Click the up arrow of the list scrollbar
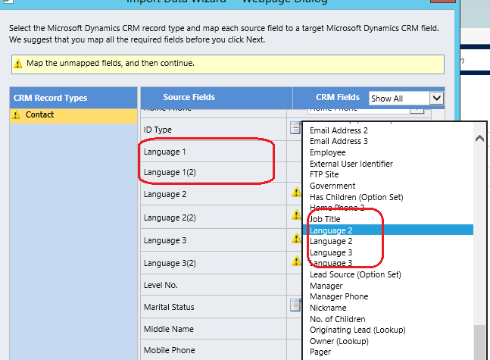Viewport: 490px width, 360px height. pos(479,138)
